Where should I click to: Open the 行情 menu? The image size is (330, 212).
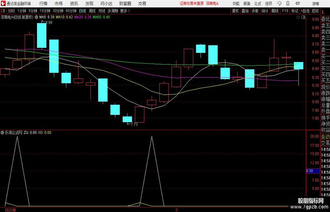[x=43, y=3]
